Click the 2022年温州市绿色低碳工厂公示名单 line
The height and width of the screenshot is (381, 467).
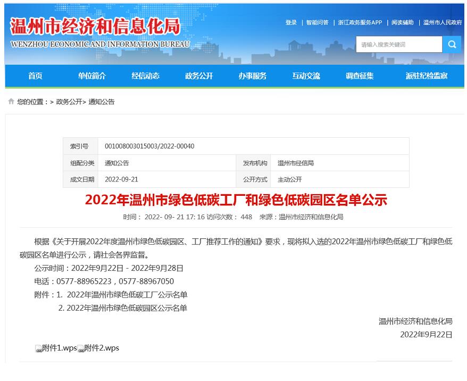127,295
